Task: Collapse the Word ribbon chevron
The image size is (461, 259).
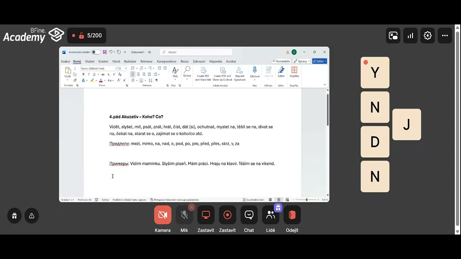Action: [325, 85]
